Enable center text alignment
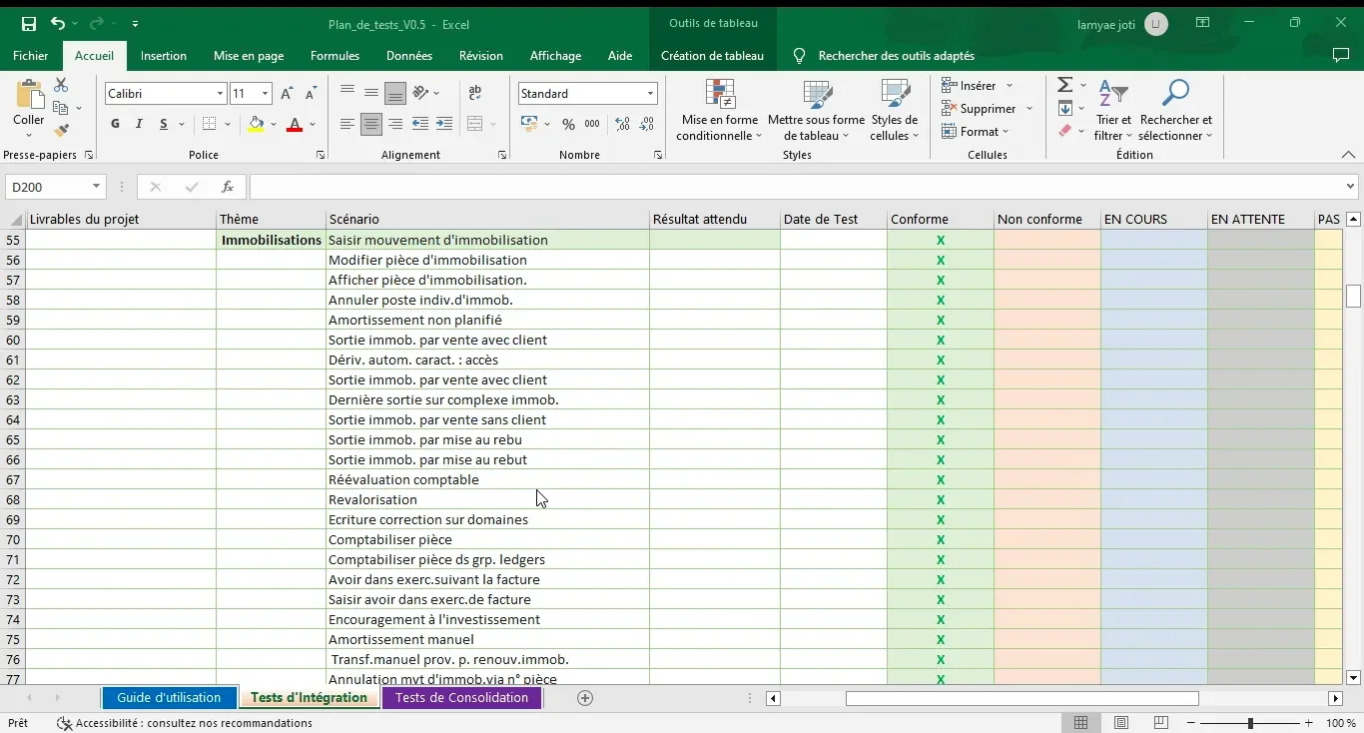The width and height of the screenshot is (1364, 733). [x=371, y=125]
